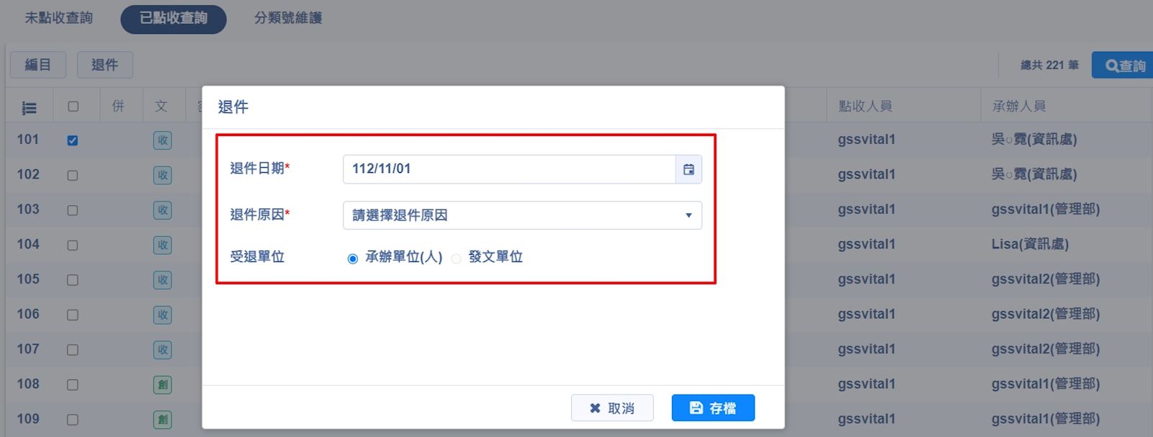Screen dimensions: 1153x437
Task: Click the 退件日期 input field
Action: [x=509, y=169]
